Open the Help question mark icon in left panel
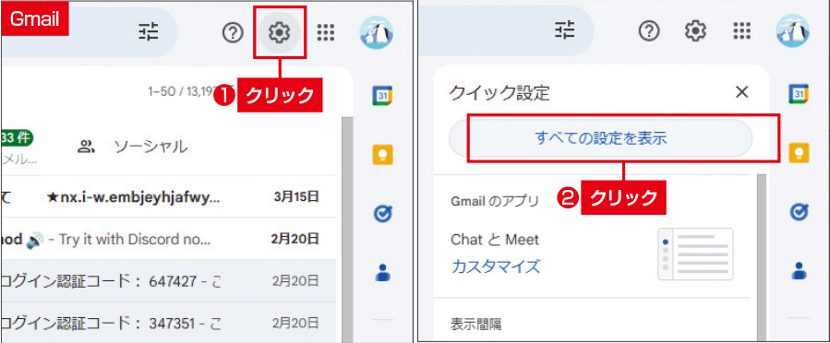The width and height of the screenshot is (830, 343). pyautogui.click(x=233, y=33)
